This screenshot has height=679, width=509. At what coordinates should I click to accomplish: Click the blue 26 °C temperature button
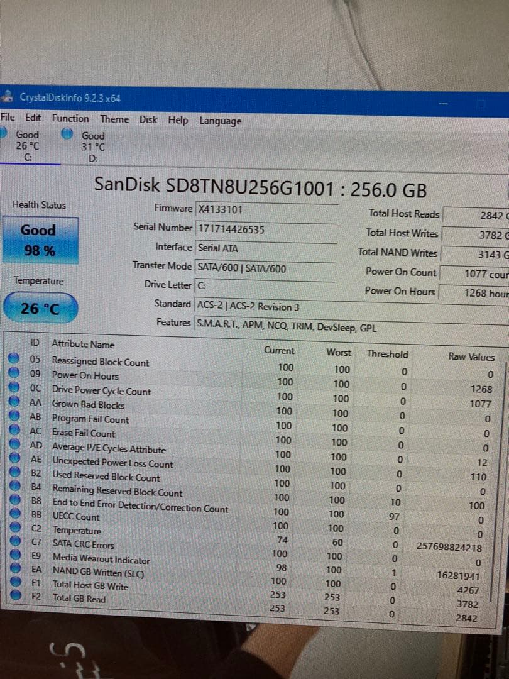[x=39, y=306]
